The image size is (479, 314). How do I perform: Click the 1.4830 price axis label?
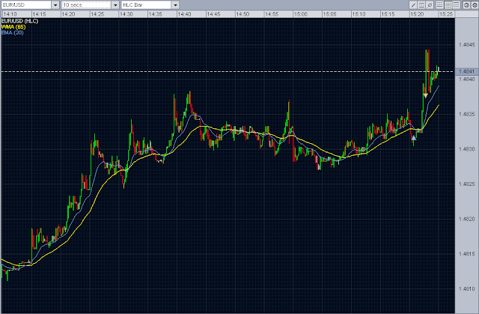466,149
